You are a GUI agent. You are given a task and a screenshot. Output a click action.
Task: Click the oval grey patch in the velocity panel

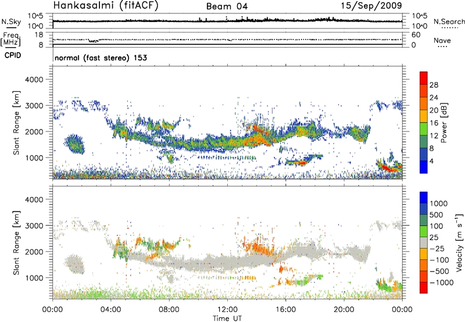74,264
